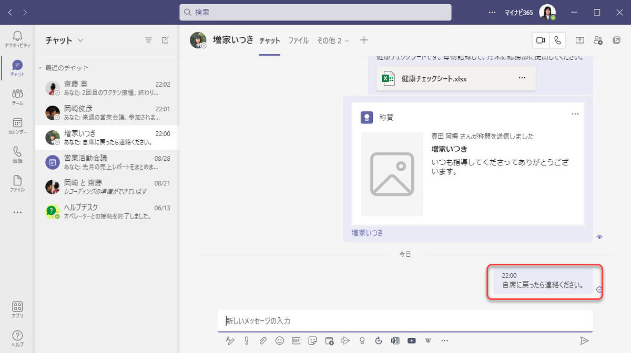The image size is (631, 353).
Task: Add people to the chat
Action: coord(598,40)
